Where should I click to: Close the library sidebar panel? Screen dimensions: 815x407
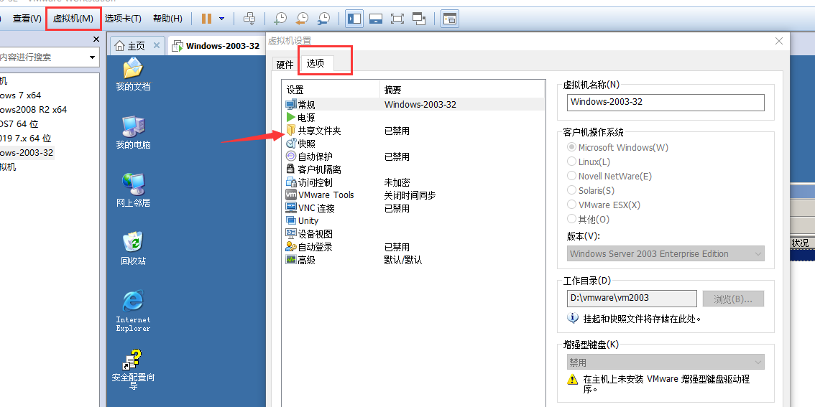[96, 39]
